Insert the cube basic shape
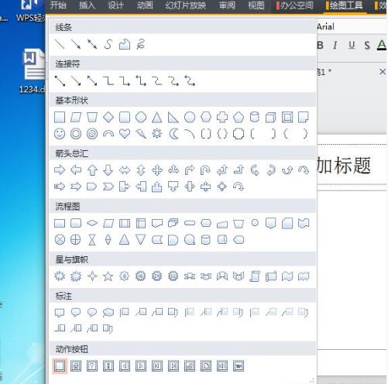This screenshot has height=384, width=388. (x=271, y=118)
